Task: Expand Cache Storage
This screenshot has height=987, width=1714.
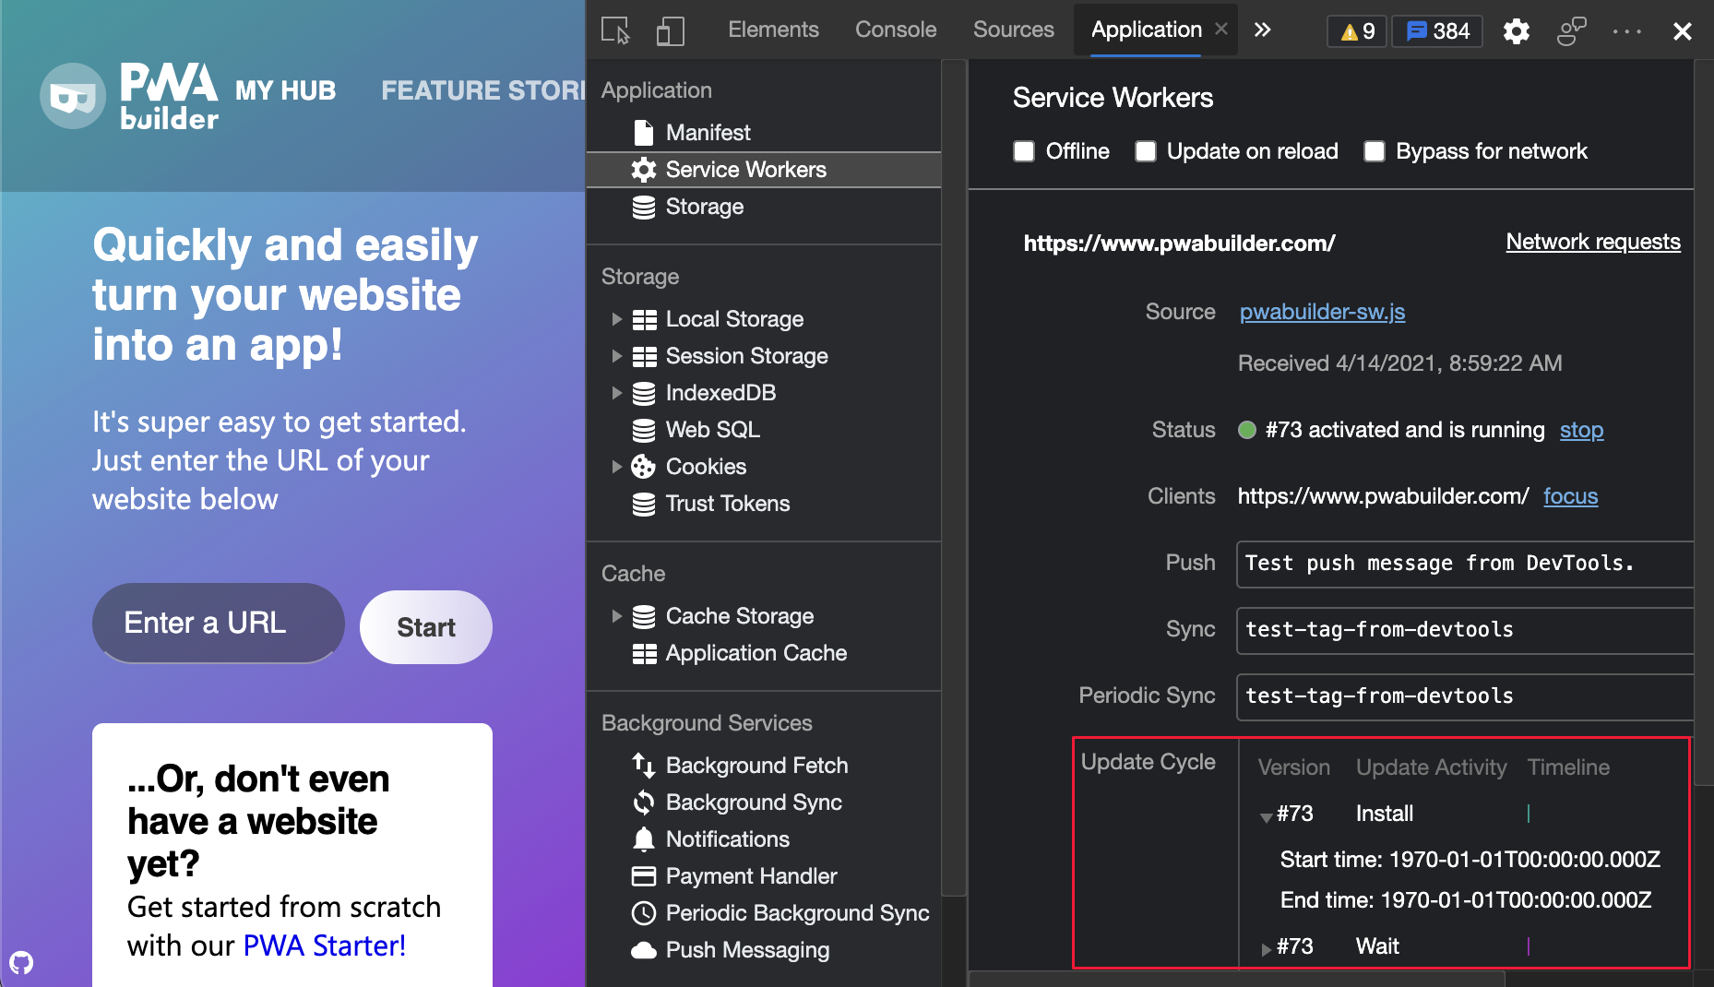Action: point(617,615)
